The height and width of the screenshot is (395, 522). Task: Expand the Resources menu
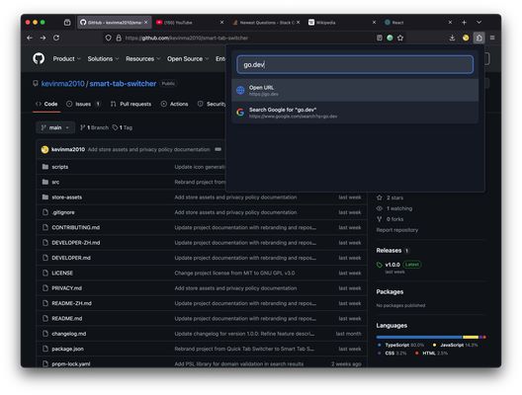coord(143,59)
